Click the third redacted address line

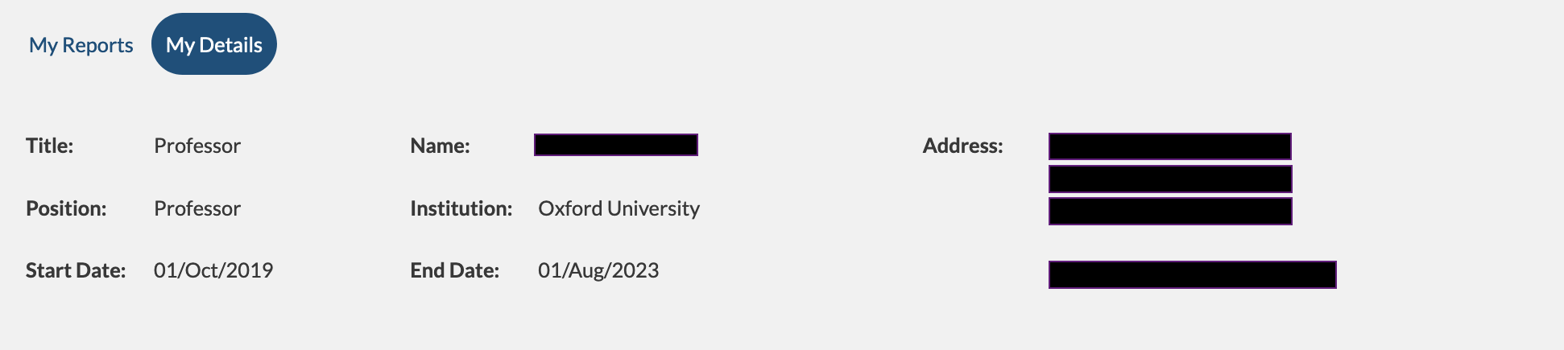point(1170,211)
